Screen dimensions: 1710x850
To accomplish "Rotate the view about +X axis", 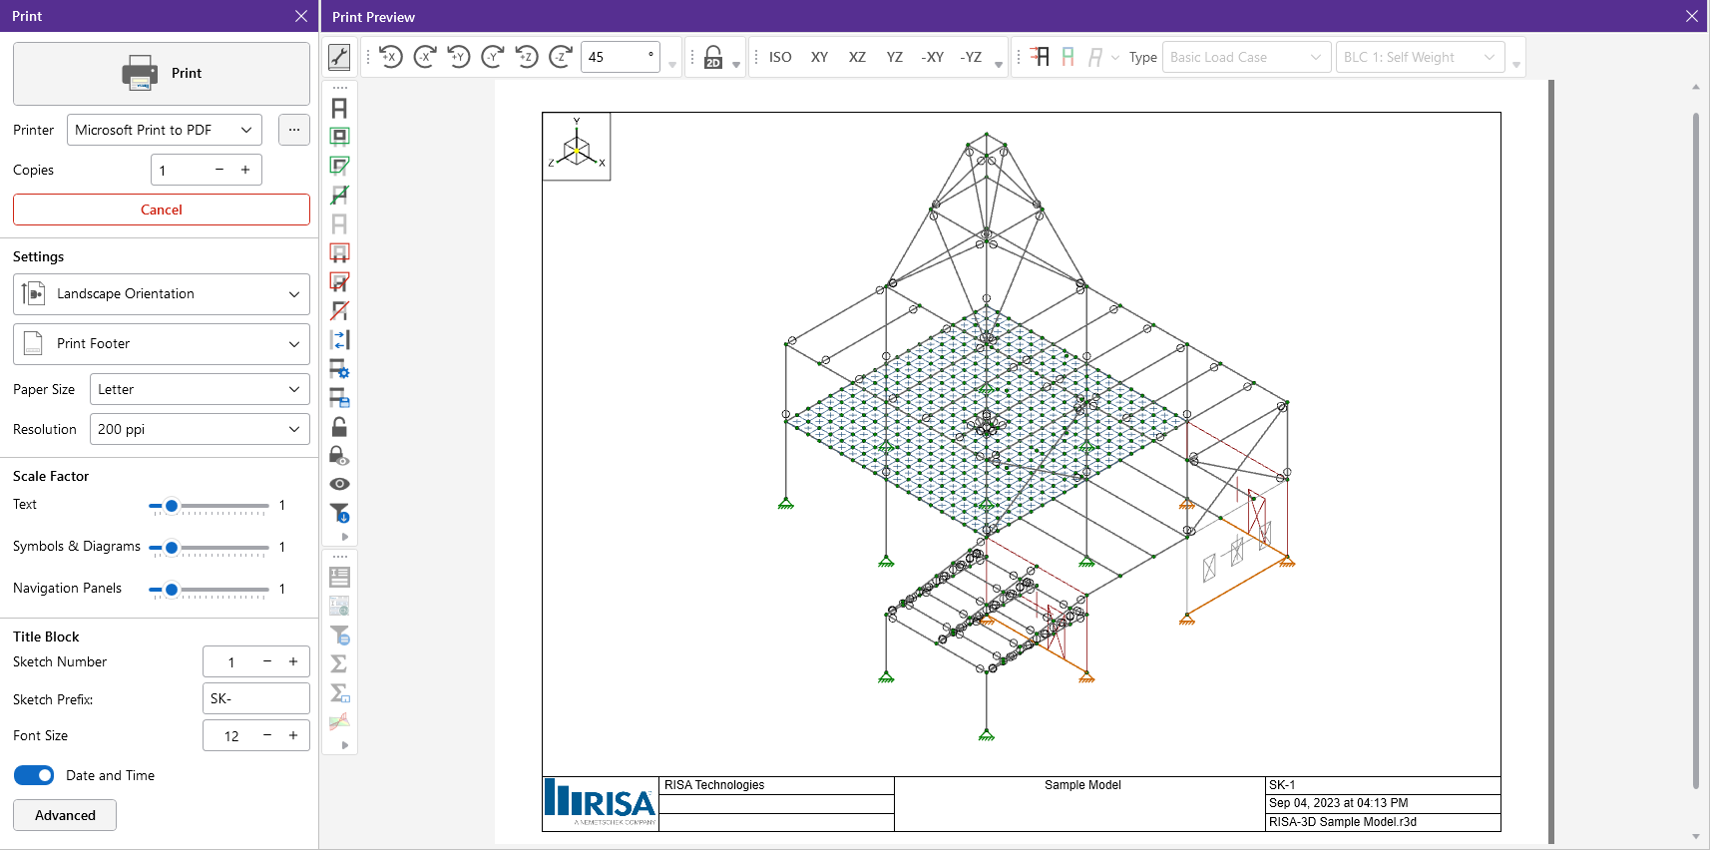I will 391,57.
